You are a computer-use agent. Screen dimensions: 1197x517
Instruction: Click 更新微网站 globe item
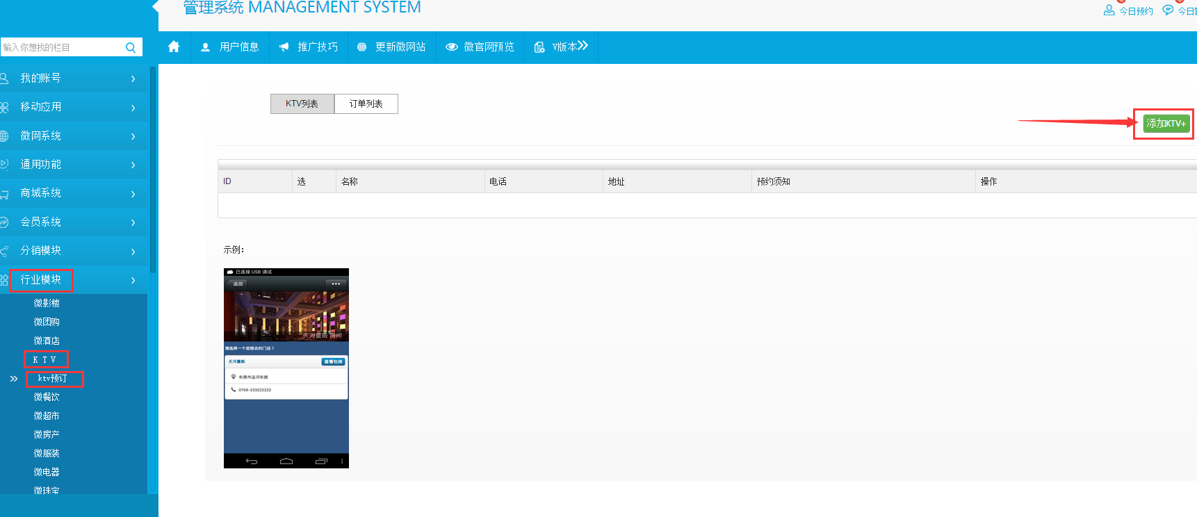[391, 47]
